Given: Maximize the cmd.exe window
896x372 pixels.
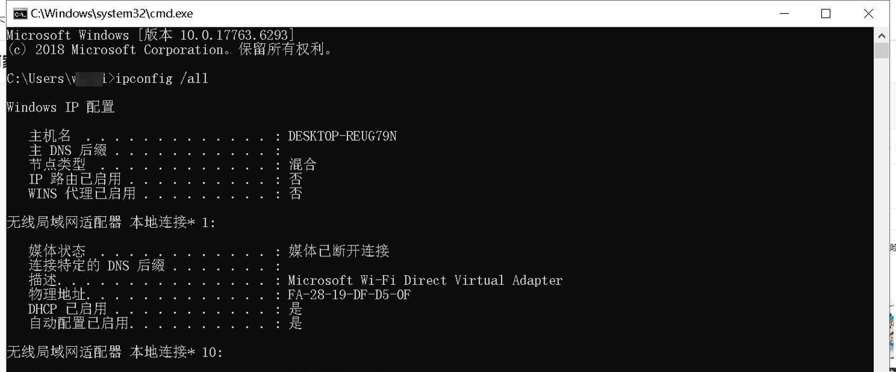Looking at the screenshot, I should pyautogui.click(x=826, y=13).
